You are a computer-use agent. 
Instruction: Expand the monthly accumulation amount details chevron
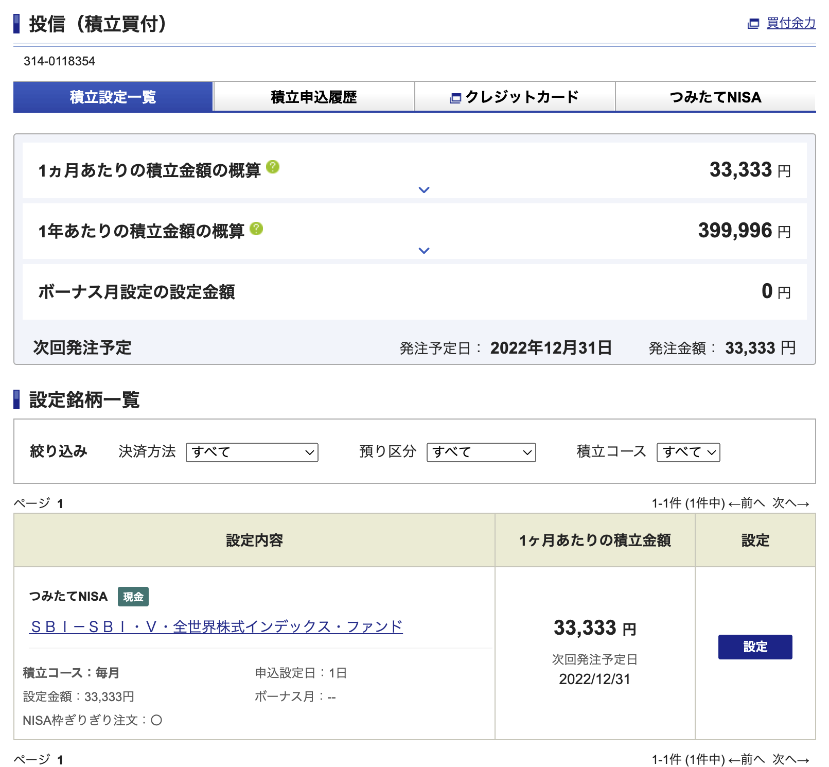click(424, 190)
